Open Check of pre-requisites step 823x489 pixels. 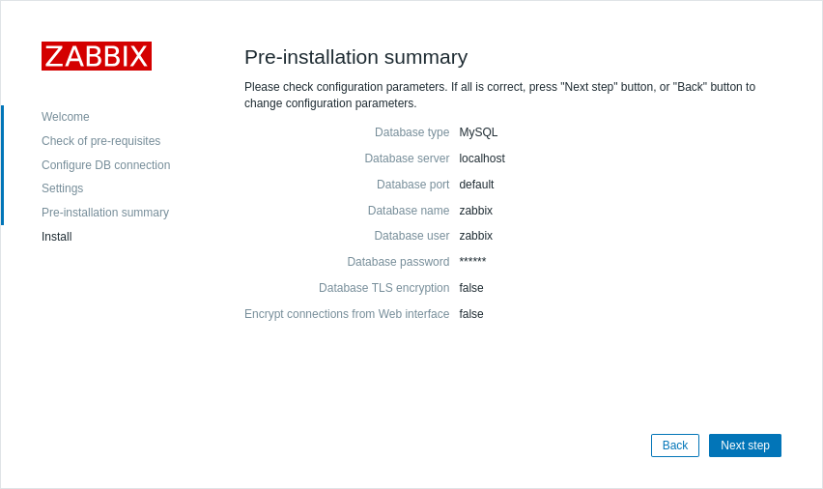100,141
